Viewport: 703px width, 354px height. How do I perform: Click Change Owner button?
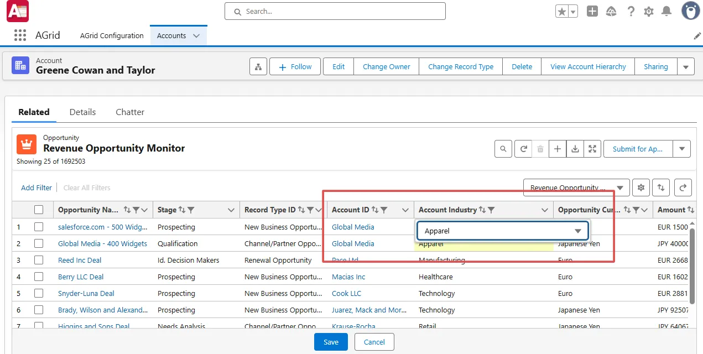[387, 67]
